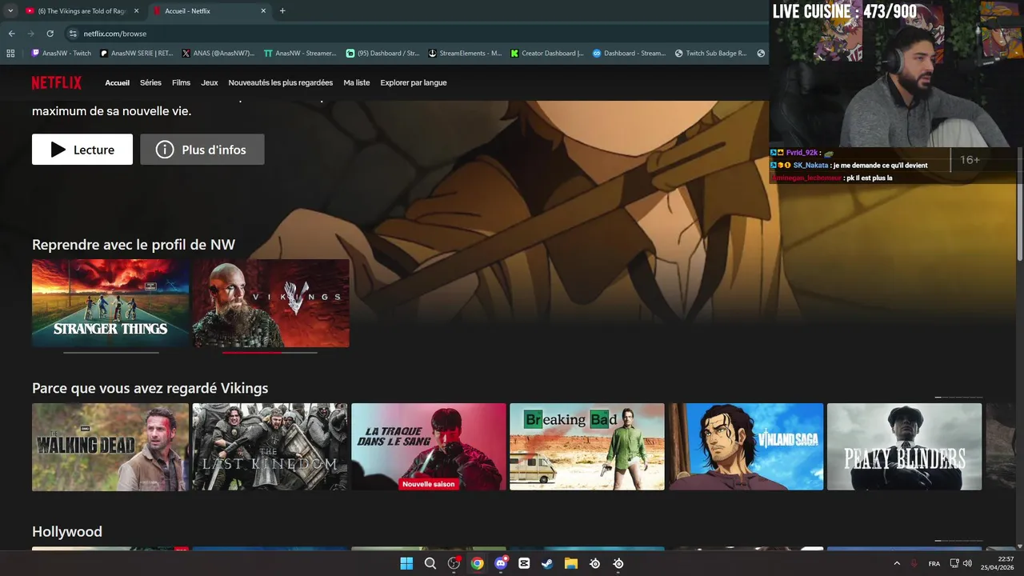Open the Peaky Blinders card
This screenshot has width=1024, height=576.
(x=905, y=446)
